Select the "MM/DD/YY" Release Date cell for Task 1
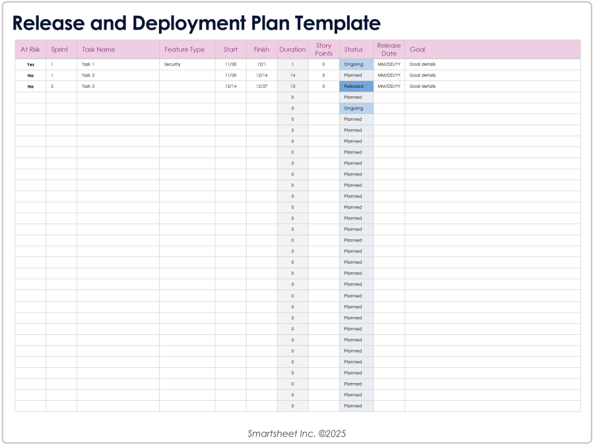 pos(389,64)
